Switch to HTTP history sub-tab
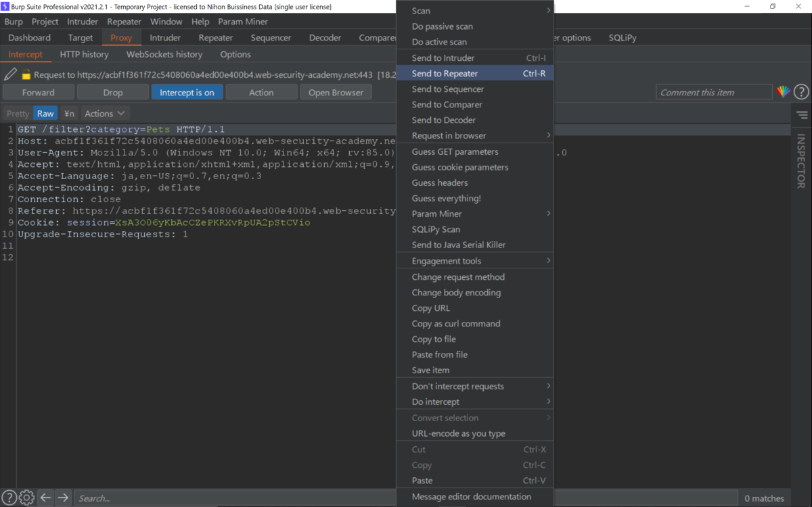This screenshot has height=507, width=812. pyautogui.click(x=84, y=54)
